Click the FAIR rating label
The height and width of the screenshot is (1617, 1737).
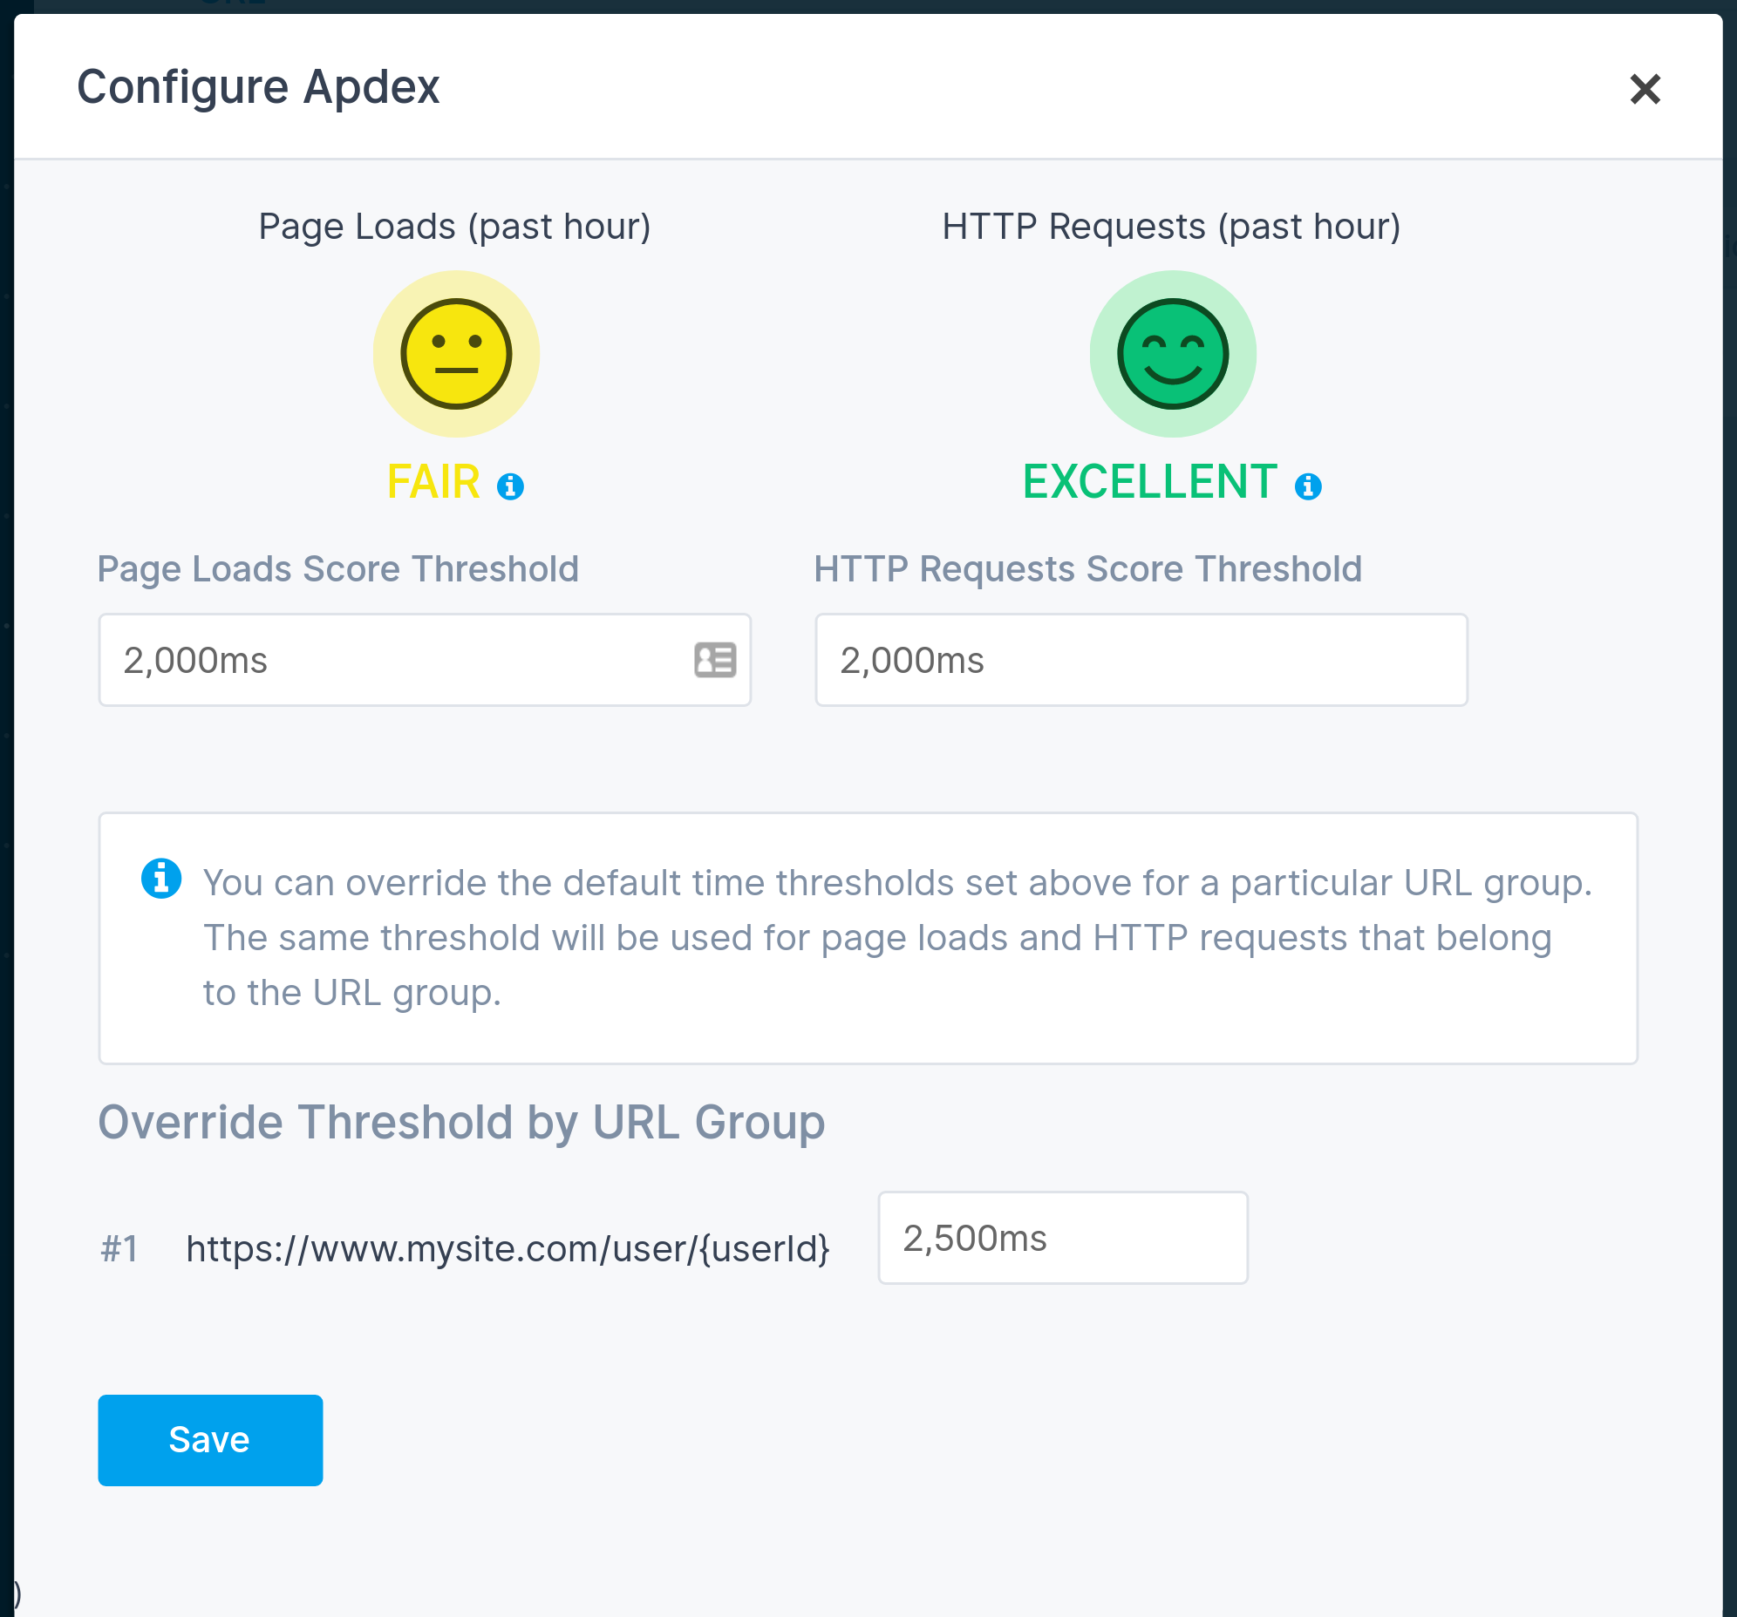tap(433, 482)
